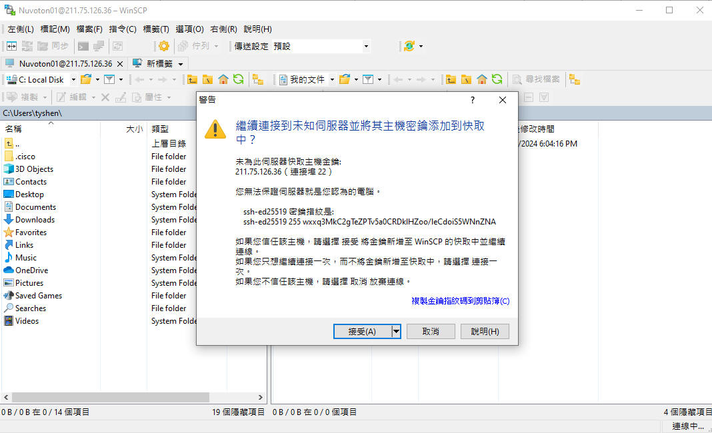Show the directory tree in right panel
The height and width of the screenshot is (433, 712).
tap(574, 79)
